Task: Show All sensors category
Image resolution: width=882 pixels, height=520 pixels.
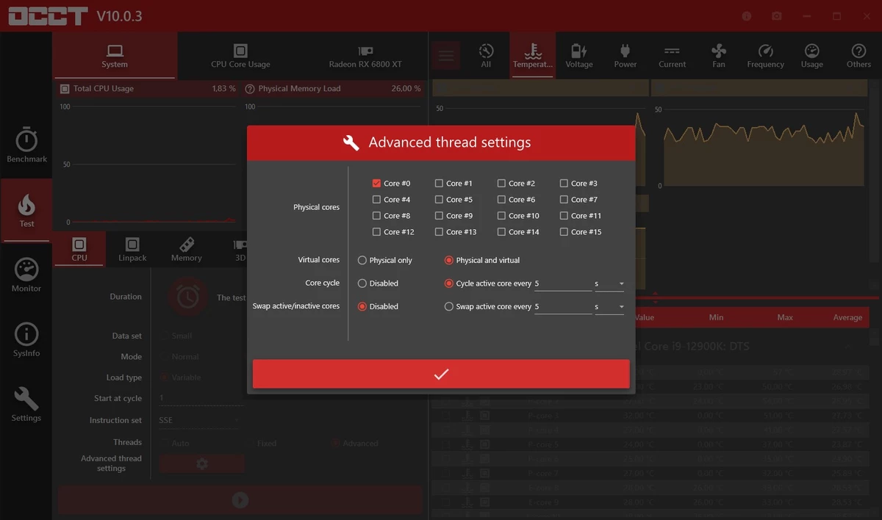Action: click(x=486, y=56)
